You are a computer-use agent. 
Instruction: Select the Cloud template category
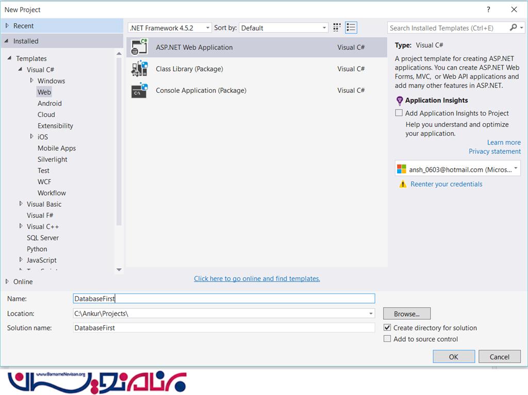[x=46, y=114]
